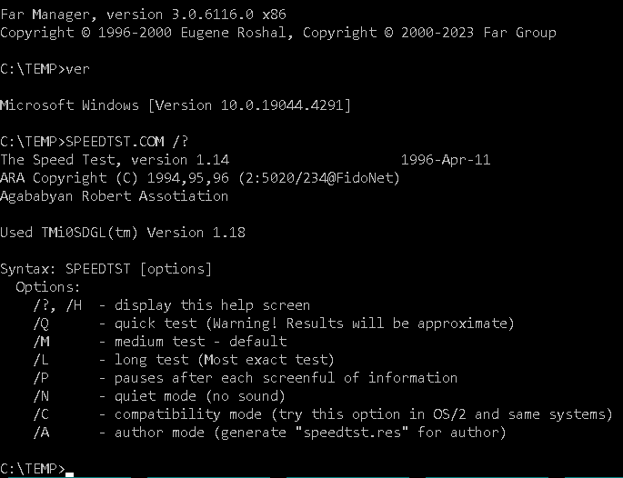The image size is (623, 478).
Task: Click the 'Syntax: SPEEDTST [options]' line
Action: pyautogui.click(x=106, y=269)
